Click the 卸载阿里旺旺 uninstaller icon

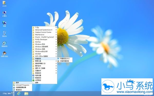(x=59, y=61)
